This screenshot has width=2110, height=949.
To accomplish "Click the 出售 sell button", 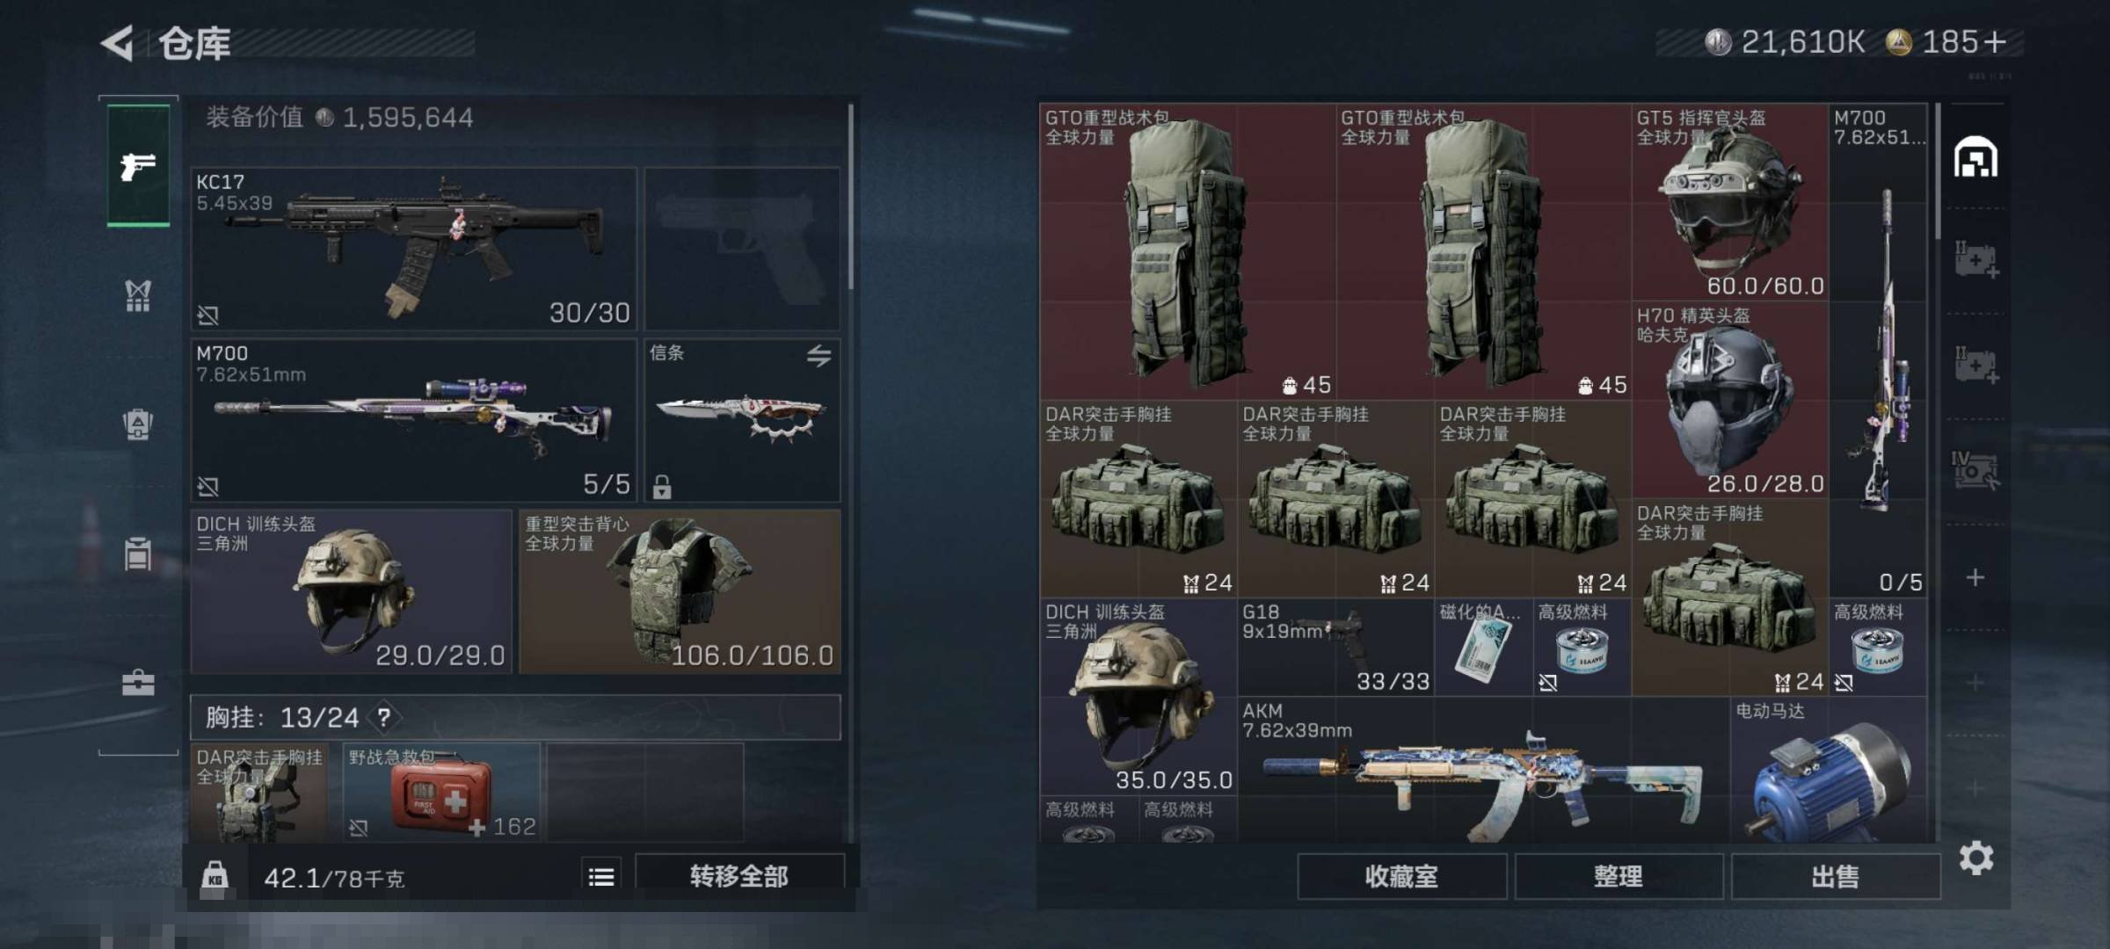I will (x=1836, y=876).
